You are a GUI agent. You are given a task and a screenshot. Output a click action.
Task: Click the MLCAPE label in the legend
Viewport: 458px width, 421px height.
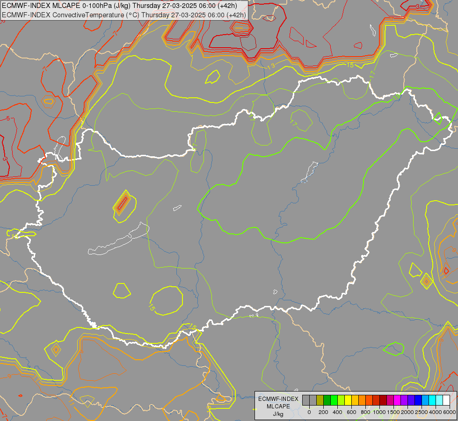(x=278, y=406)
